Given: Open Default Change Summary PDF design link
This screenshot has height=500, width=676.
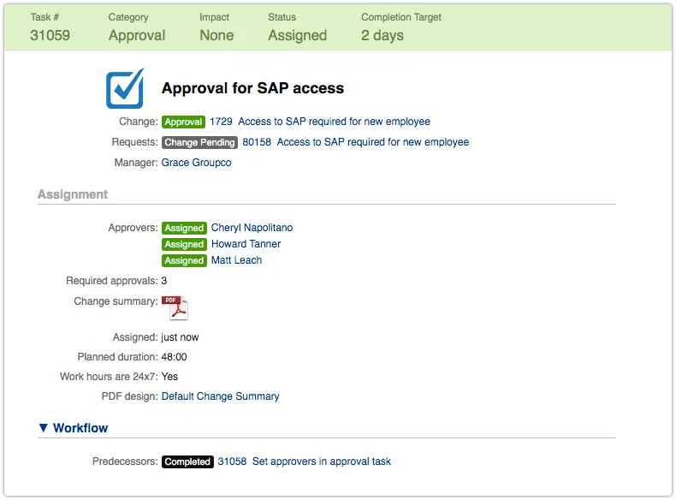Looking at the screenshot, I should pos(220,396).
